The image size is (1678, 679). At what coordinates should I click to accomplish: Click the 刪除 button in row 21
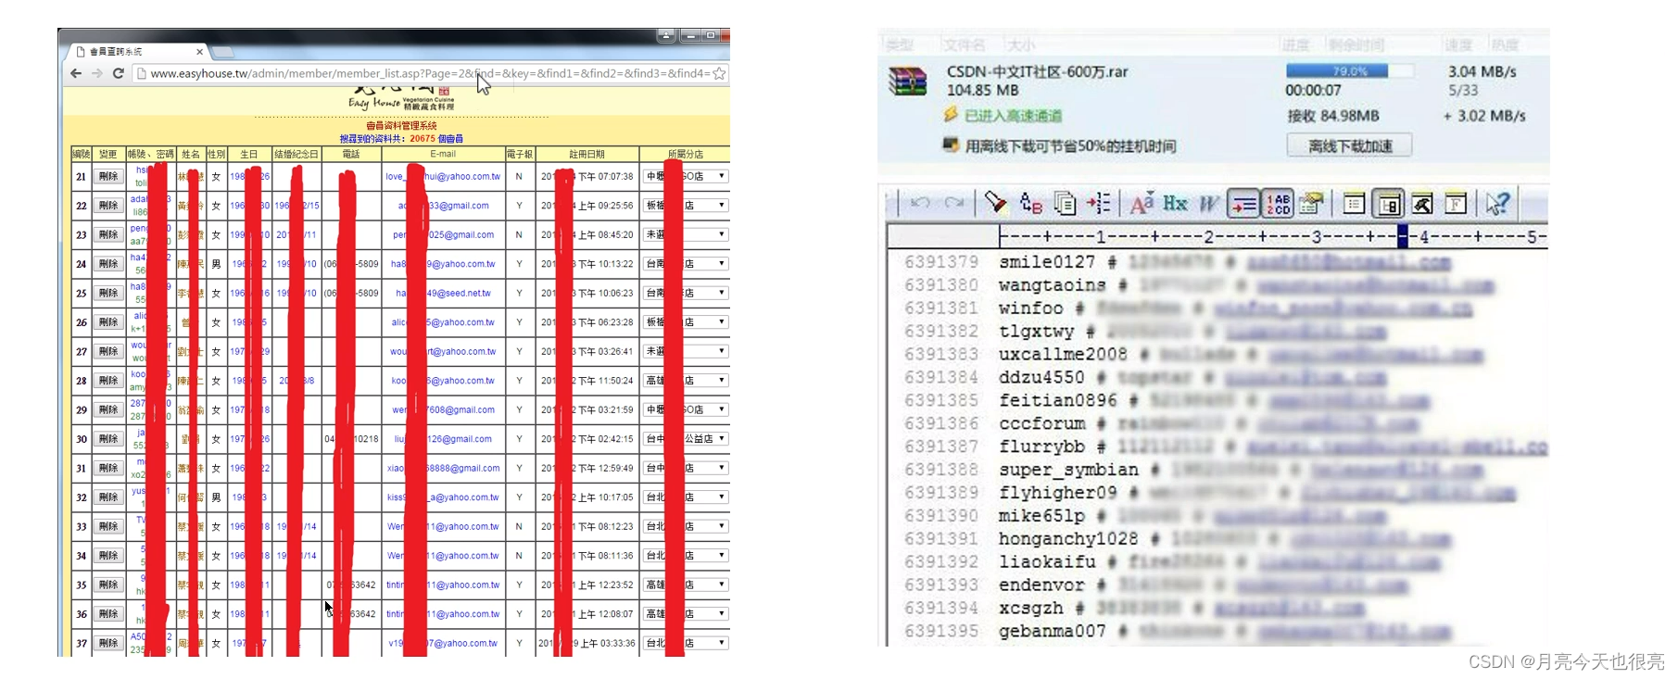108,176
